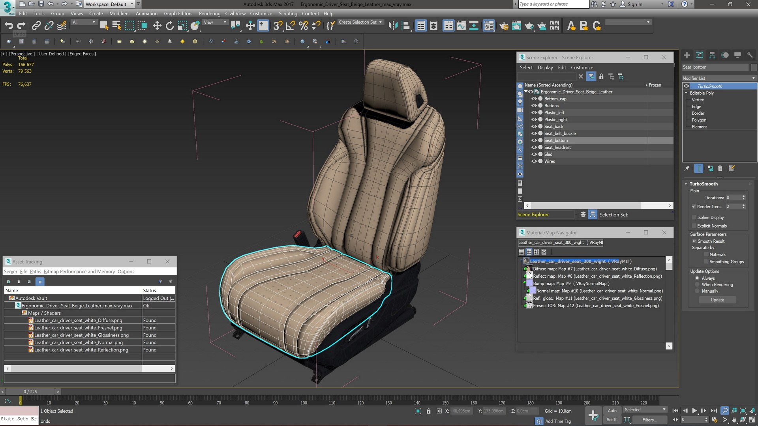This screenshot has height=426, width=758.
Task: Toggle visibility of Seat_headrest object
Action: point(534,148)
